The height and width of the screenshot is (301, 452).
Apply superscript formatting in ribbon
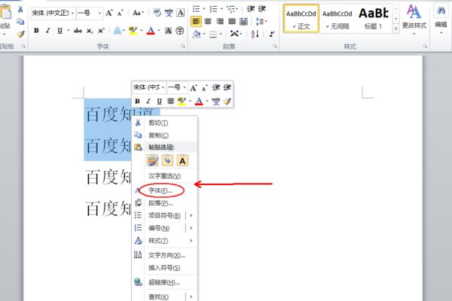point(101,31)
